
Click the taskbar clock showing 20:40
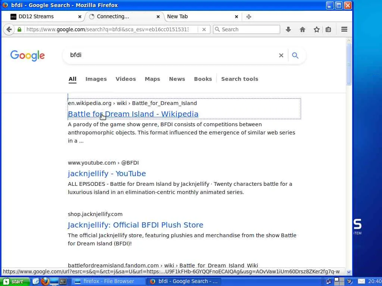click(375, 282)
